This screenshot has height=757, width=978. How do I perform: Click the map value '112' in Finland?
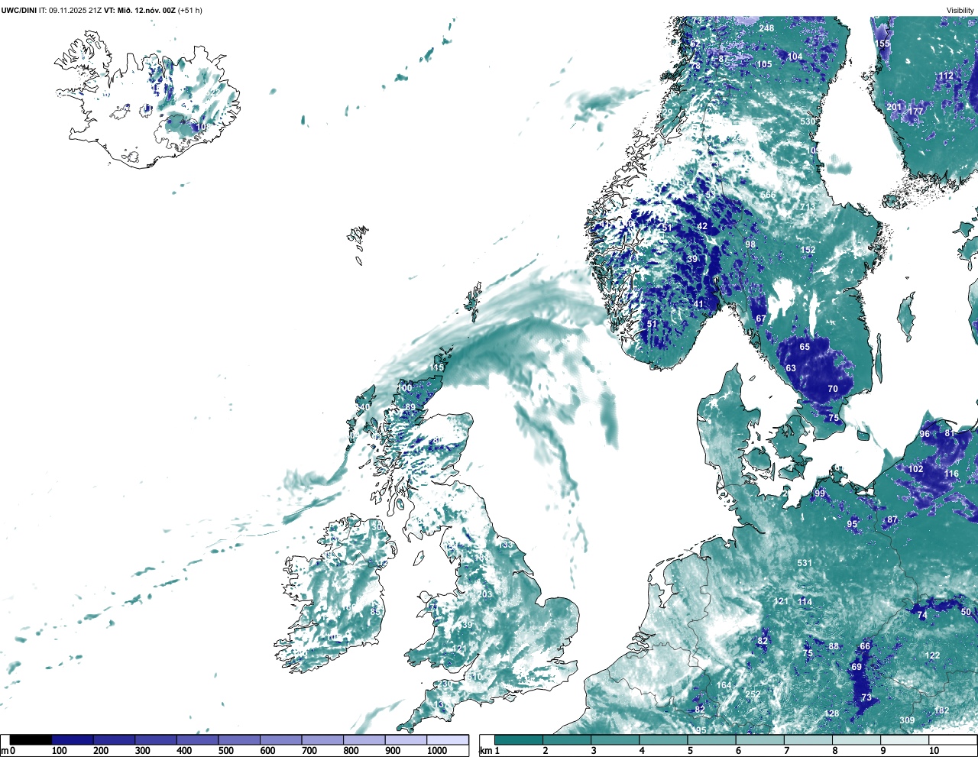(947, 76)
